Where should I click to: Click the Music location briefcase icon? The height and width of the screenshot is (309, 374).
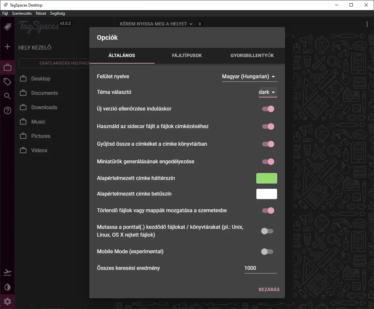23,122
